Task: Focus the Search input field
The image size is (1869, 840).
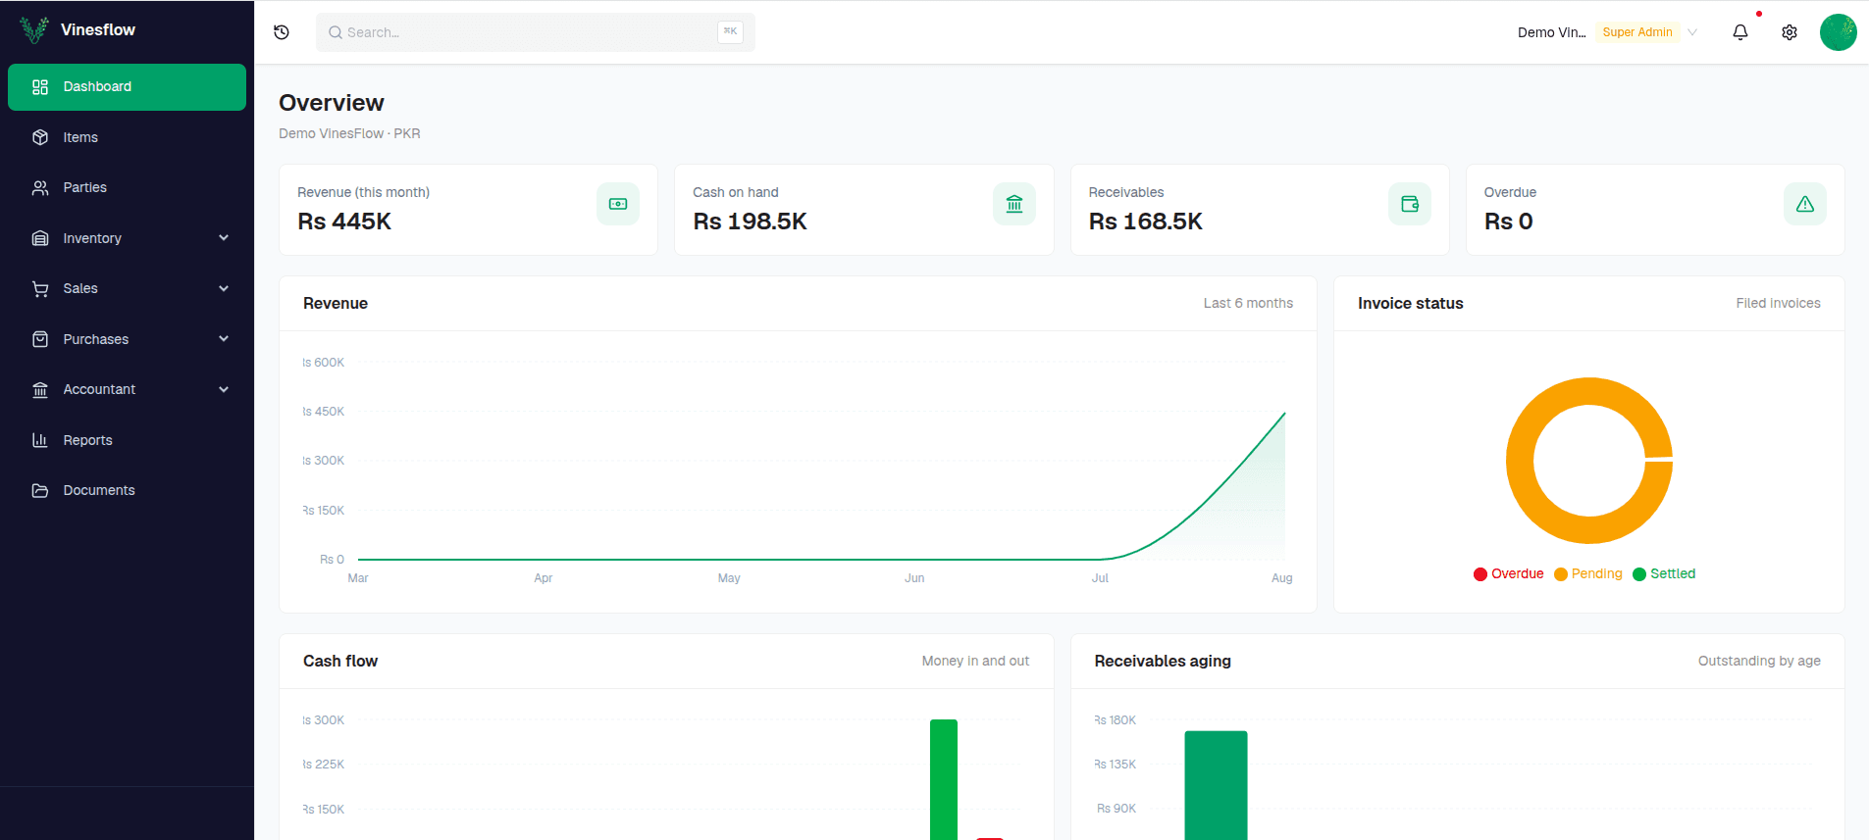Action: tap(536, 32)
